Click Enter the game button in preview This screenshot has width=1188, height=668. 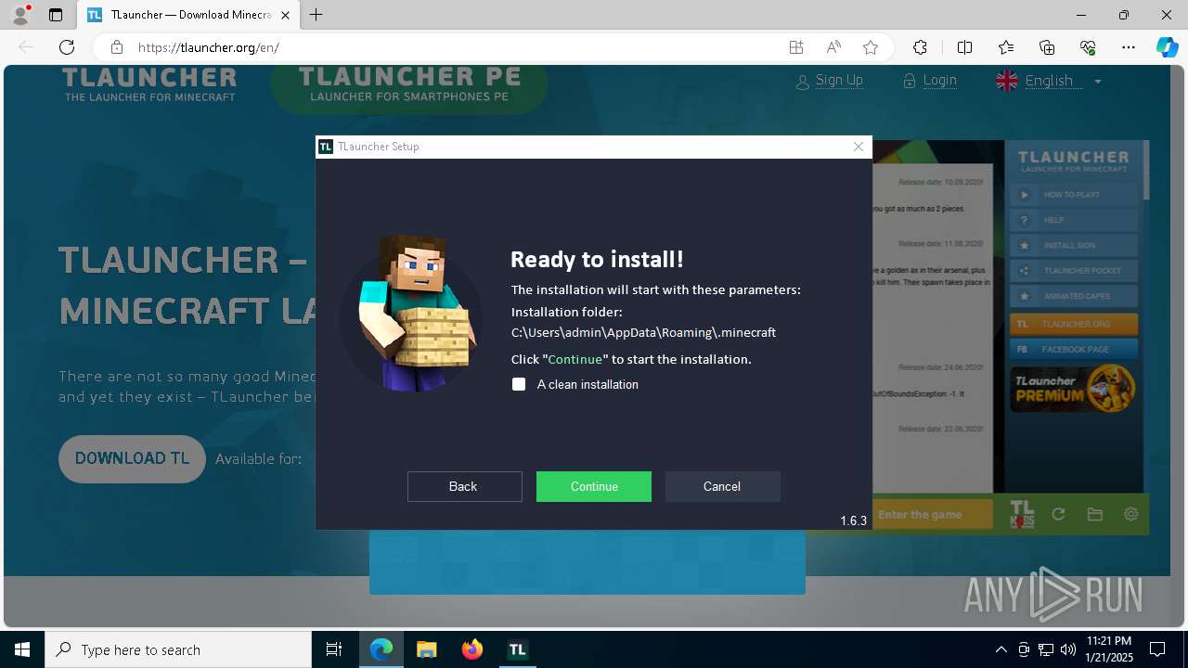tap(935, 515)
